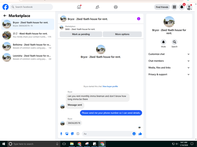Search in conversation magnifier icon
197x147 pixels.
coord(175,42)
